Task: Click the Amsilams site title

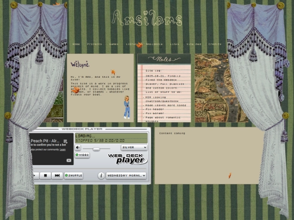Action: point(147,18)
